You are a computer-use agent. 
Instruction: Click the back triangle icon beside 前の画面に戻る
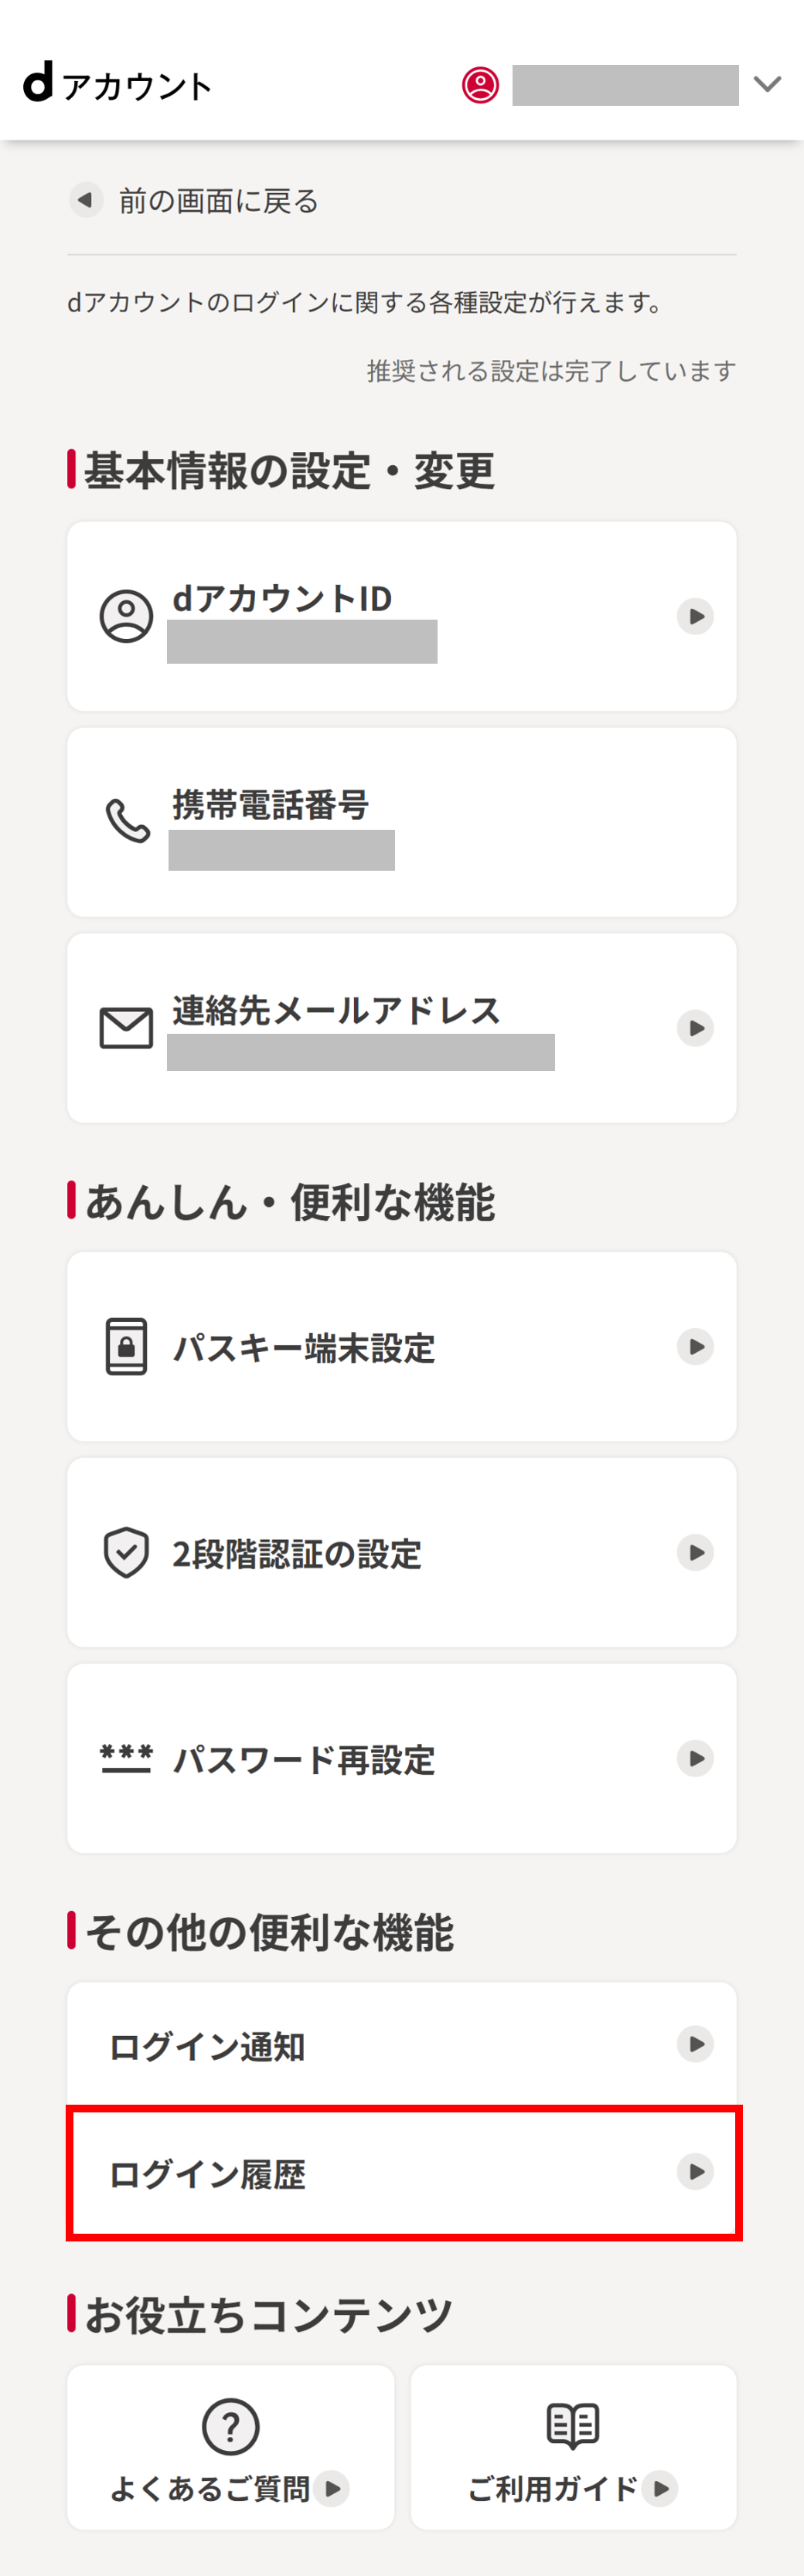click(x=85, y=200)
